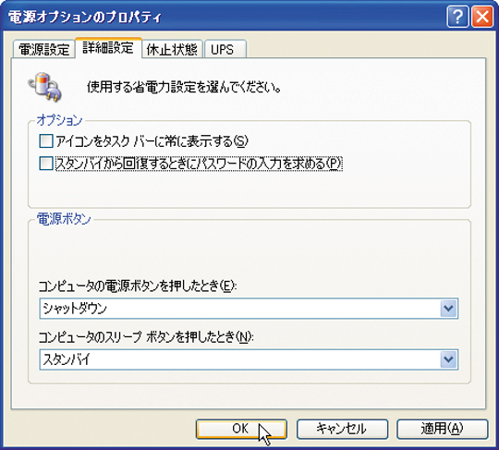
Task: Confirm settings with the OK button
Action: coord(241,429)
